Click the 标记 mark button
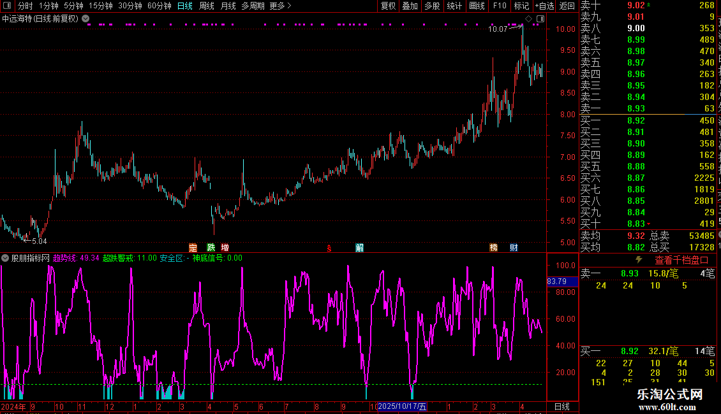The height and width of the screenshot is (414, 721). pos(521,6)
